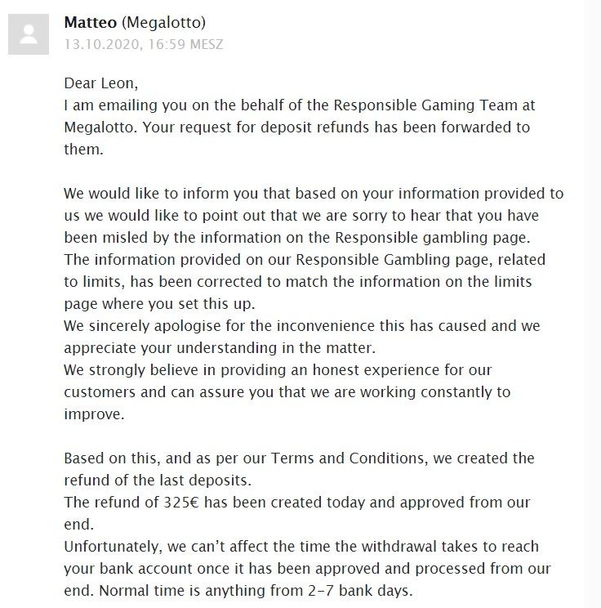Click the line 'appreciate your understanding in the matter.'
The width and height of the screenshot is (601, 608).
click(x=219, y=347)
